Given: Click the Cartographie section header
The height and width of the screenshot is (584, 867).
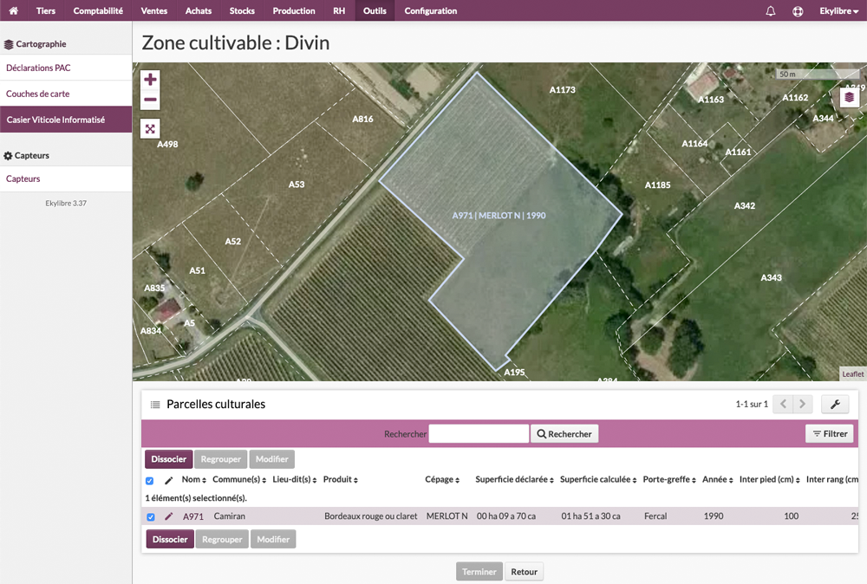Looking at the screenshot, I should [x=36, y=44].
